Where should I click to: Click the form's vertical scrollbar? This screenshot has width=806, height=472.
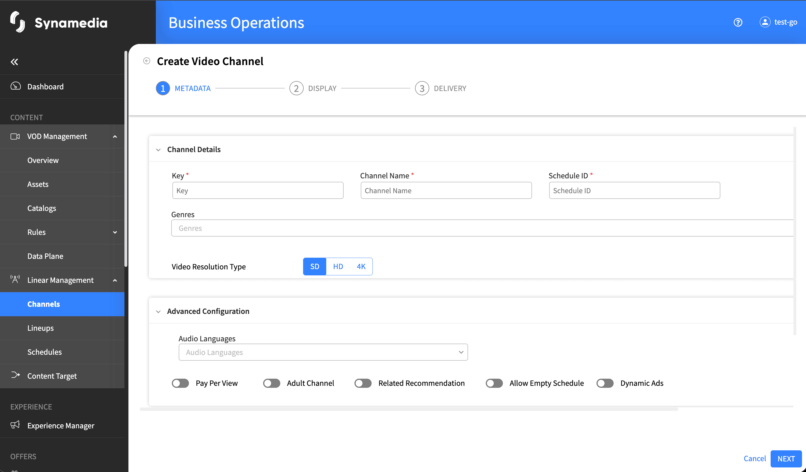[x=795, y=231]
